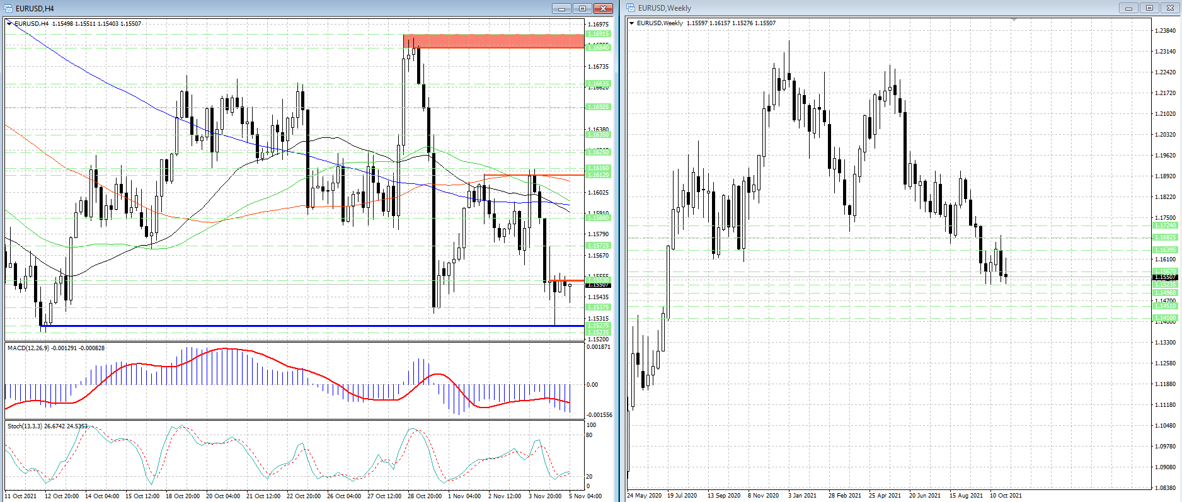Image resolution: width=1182 pixels, height=502 pixels.
Task: Maximize the EURUSD,Weekly chart window
Action: (x=1149, y=8)
